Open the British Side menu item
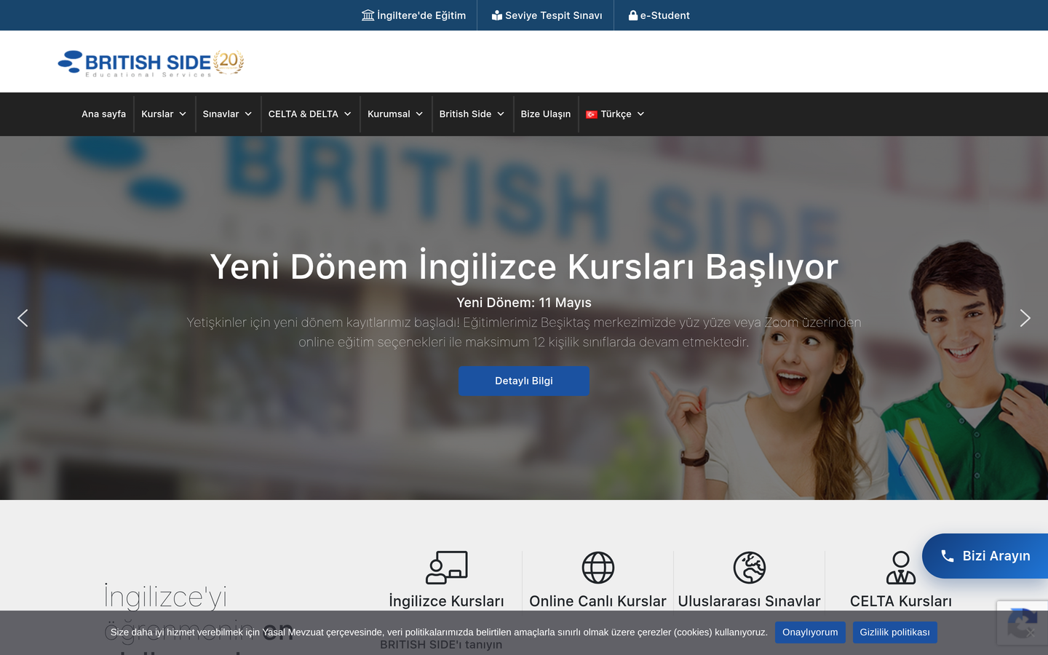 pos(465,114)
